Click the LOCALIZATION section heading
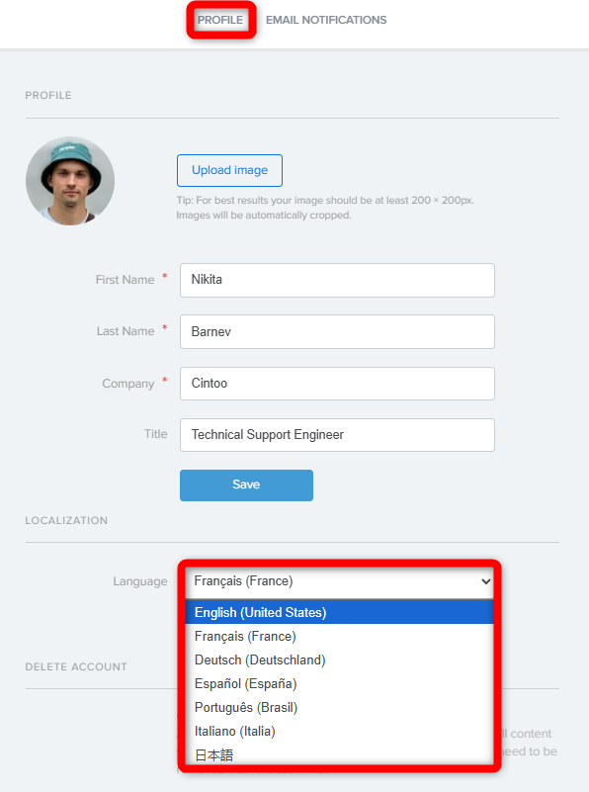The image size is (589, 792). tap(66, 520)
